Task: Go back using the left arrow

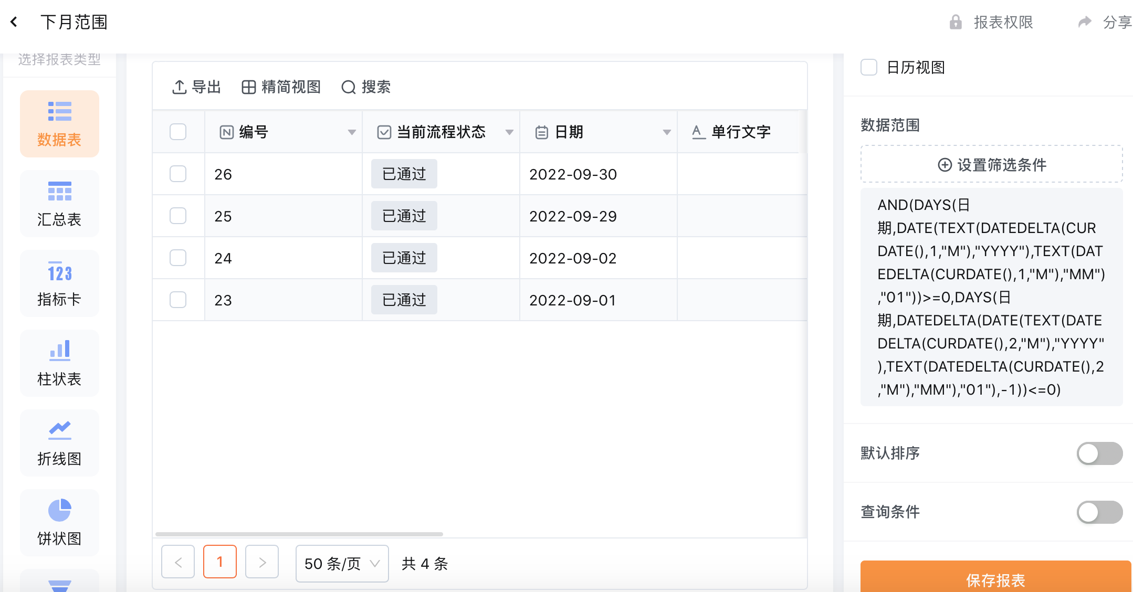Action: [x=14, y=22]
